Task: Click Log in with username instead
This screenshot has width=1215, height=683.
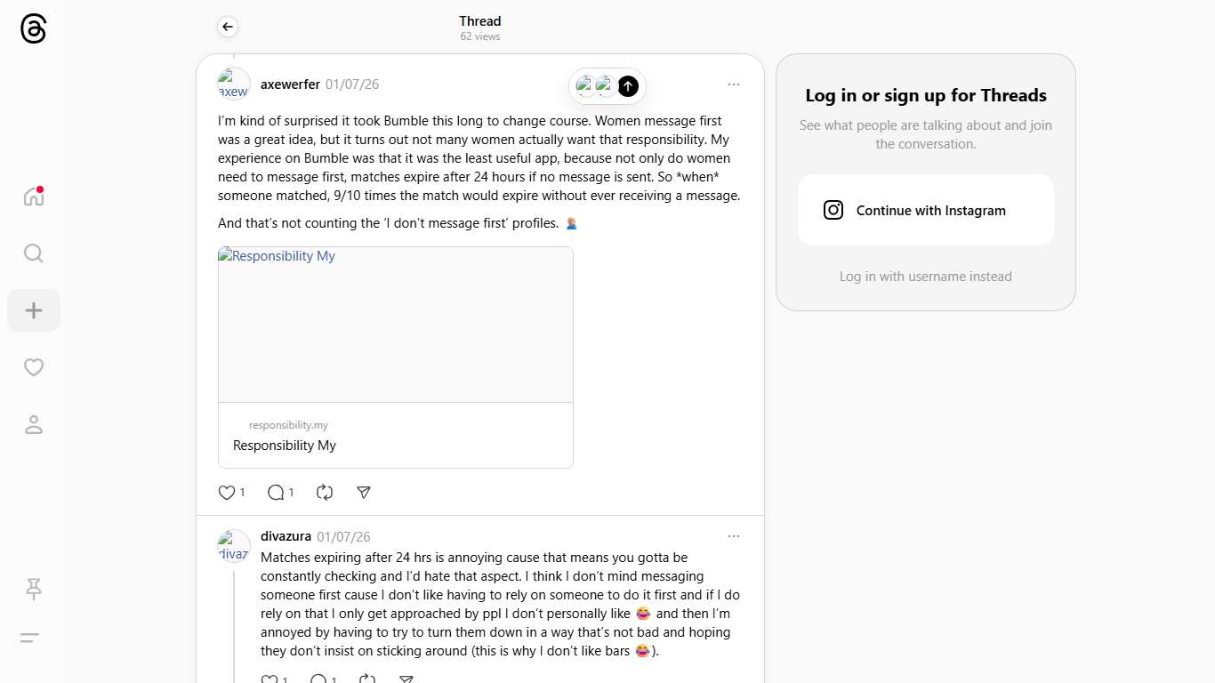Action: [x=925, y=277]
